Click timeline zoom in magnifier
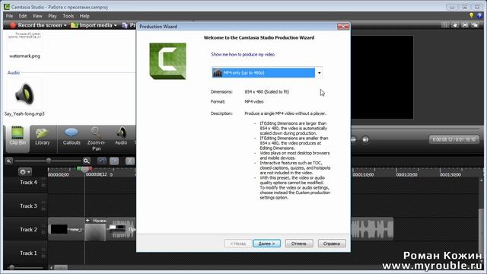The image size is (487, 274). [86, 161]
